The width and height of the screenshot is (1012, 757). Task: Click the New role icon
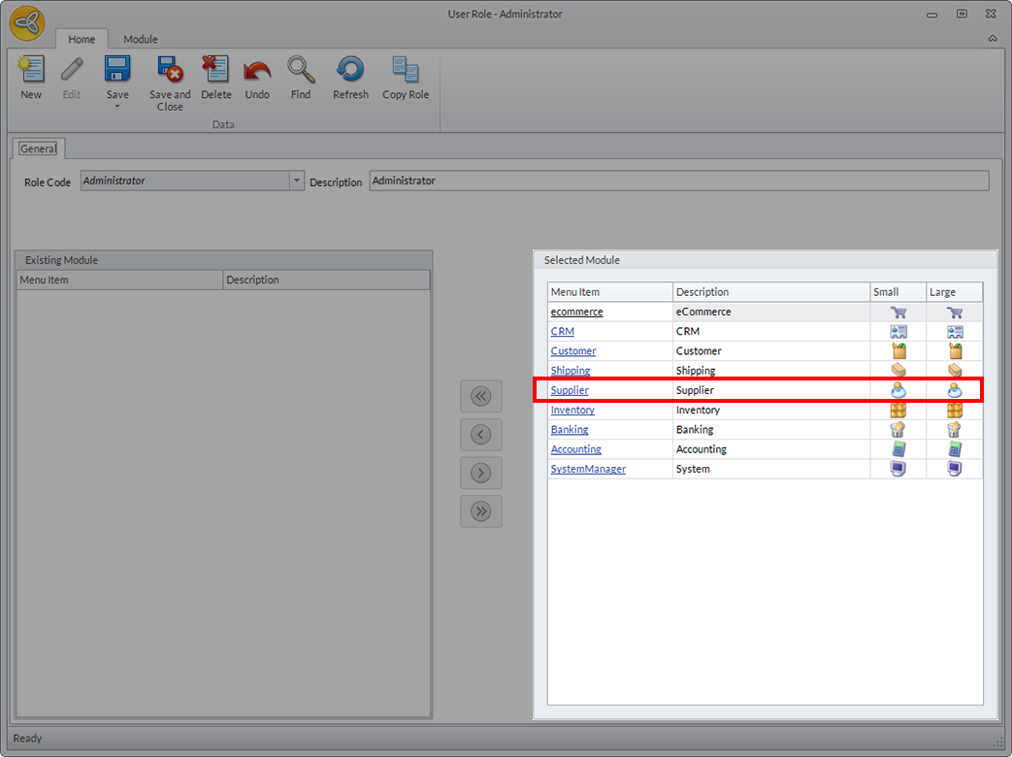point(31,71)
